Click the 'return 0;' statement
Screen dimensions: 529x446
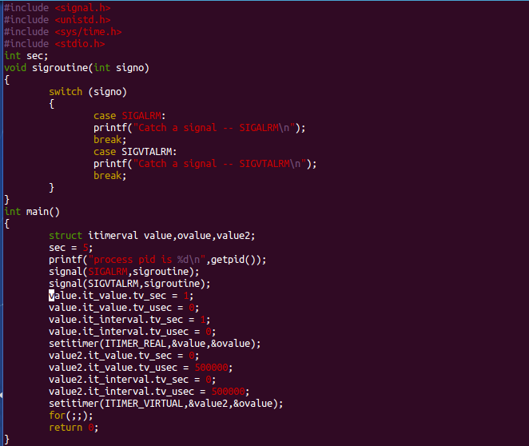[74, 428]
